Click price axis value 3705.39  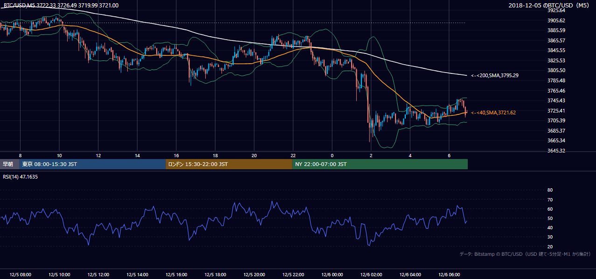click(555, 120)
